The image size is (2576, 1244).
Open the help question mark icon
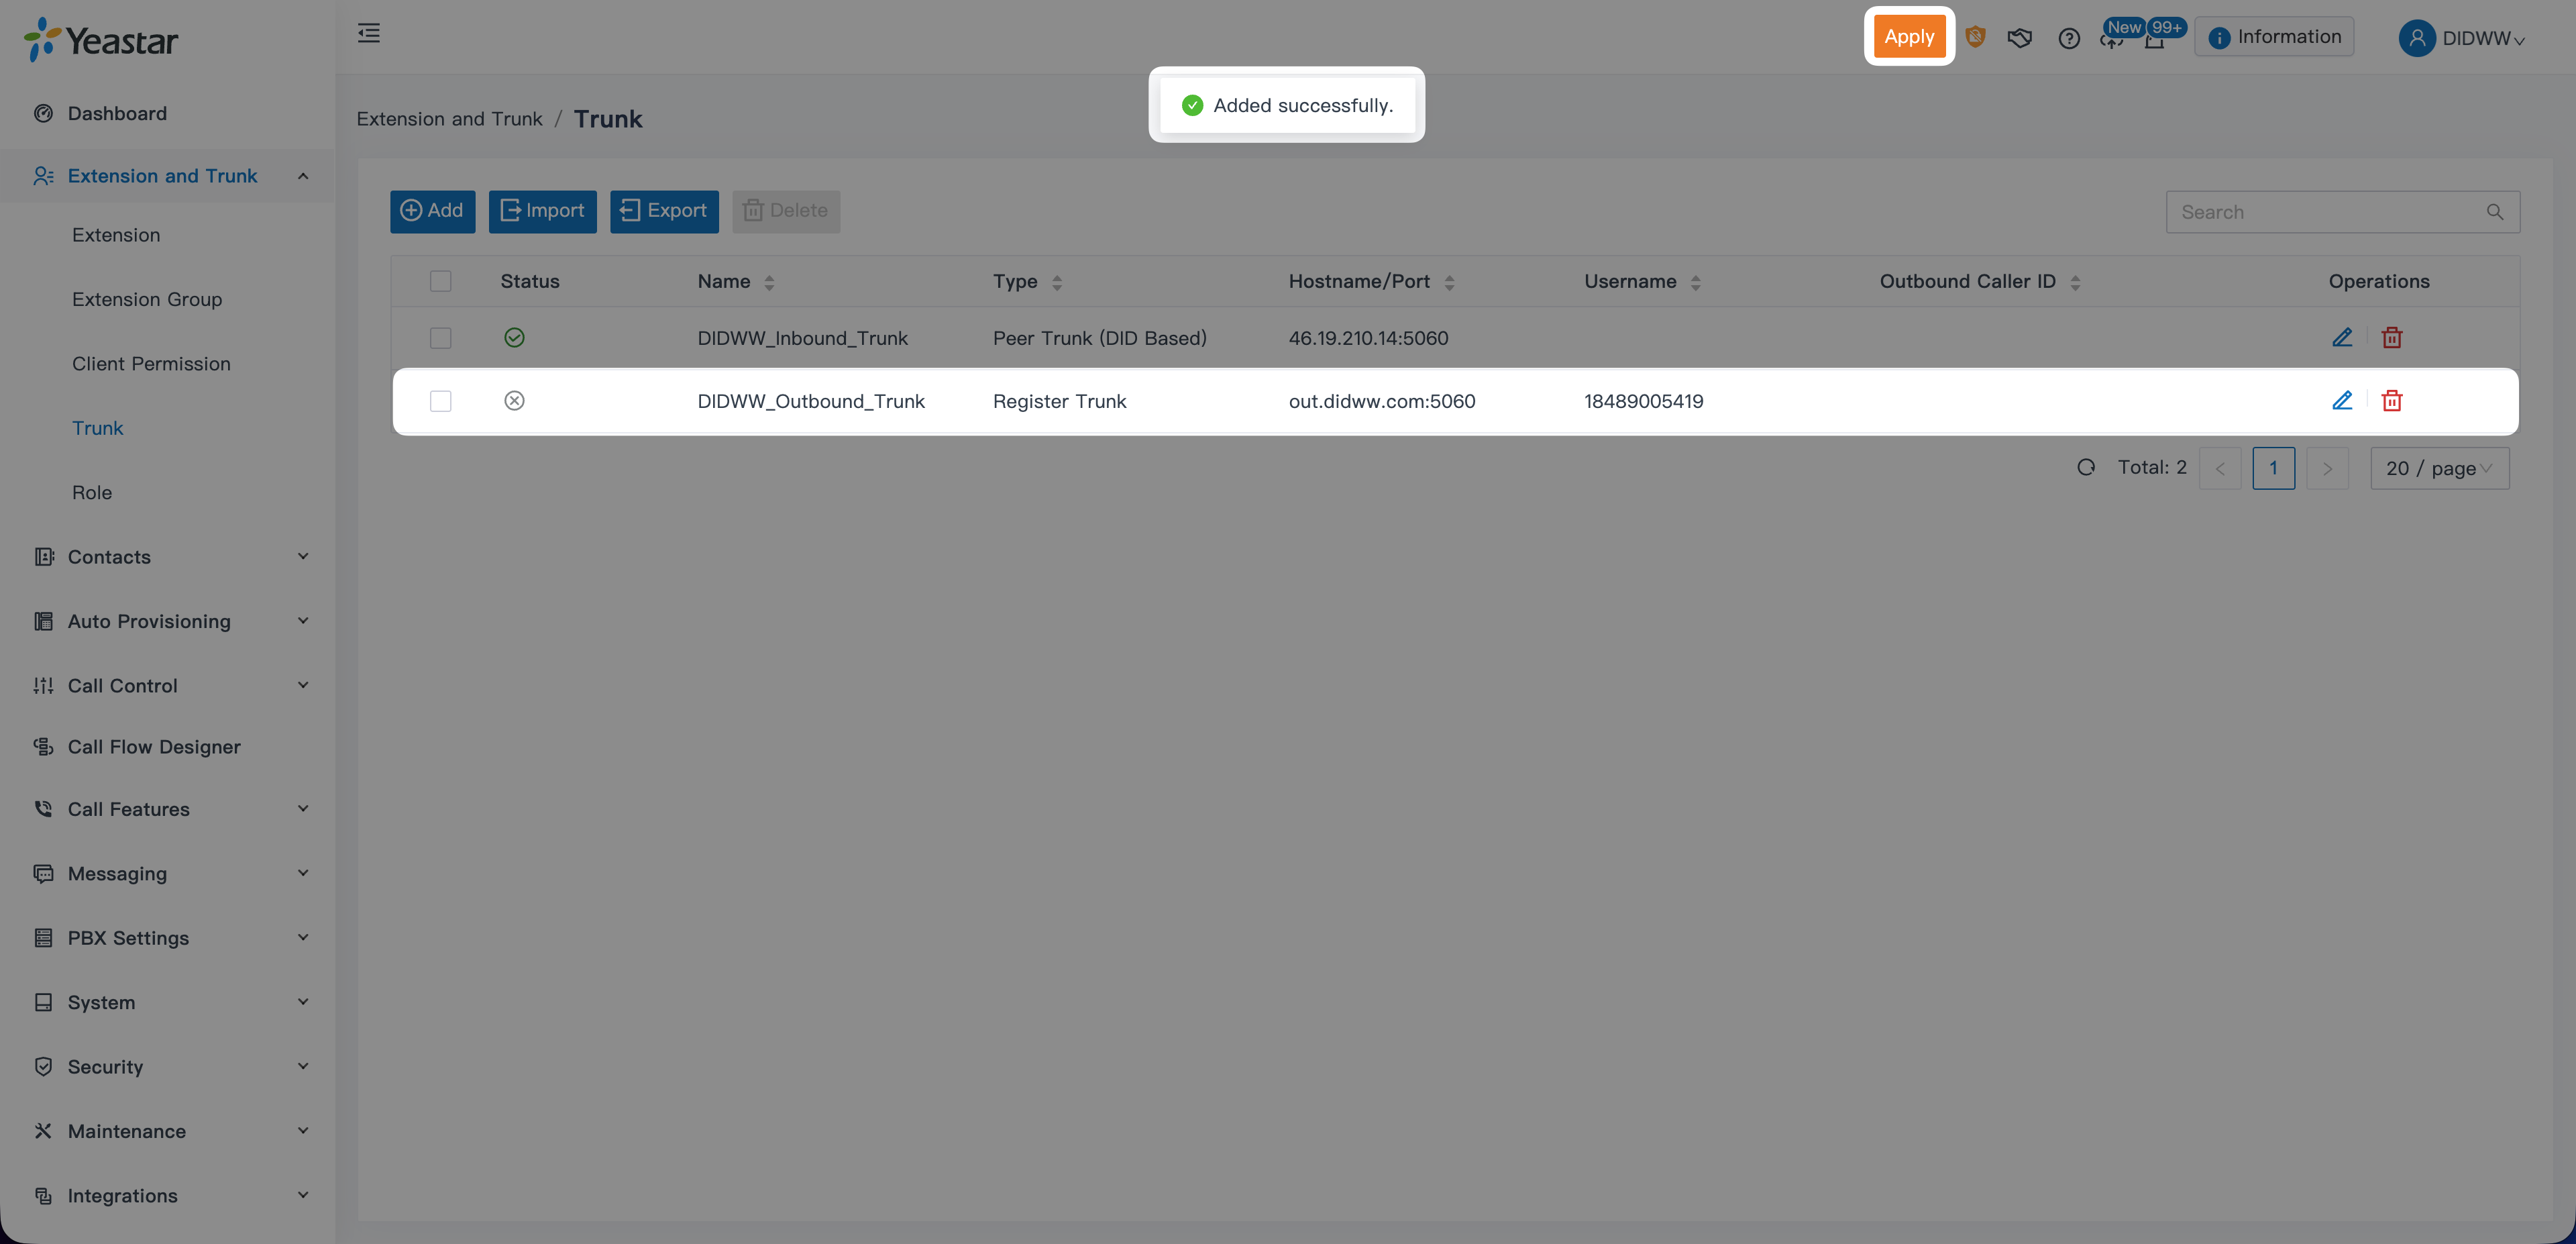point(2068,38)
